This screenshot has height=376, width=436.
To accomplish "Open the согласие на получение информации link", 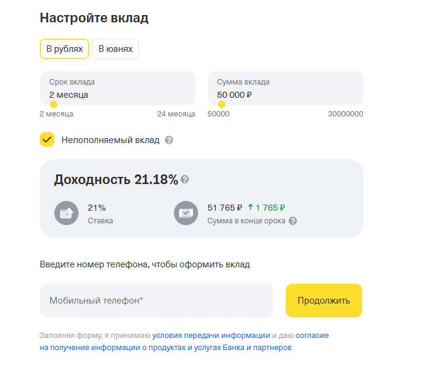I will pos(184,342).
